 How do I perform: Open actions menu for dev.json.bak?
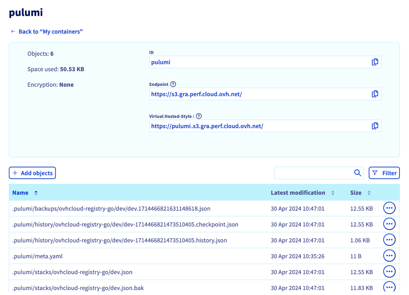pos(389,287)
